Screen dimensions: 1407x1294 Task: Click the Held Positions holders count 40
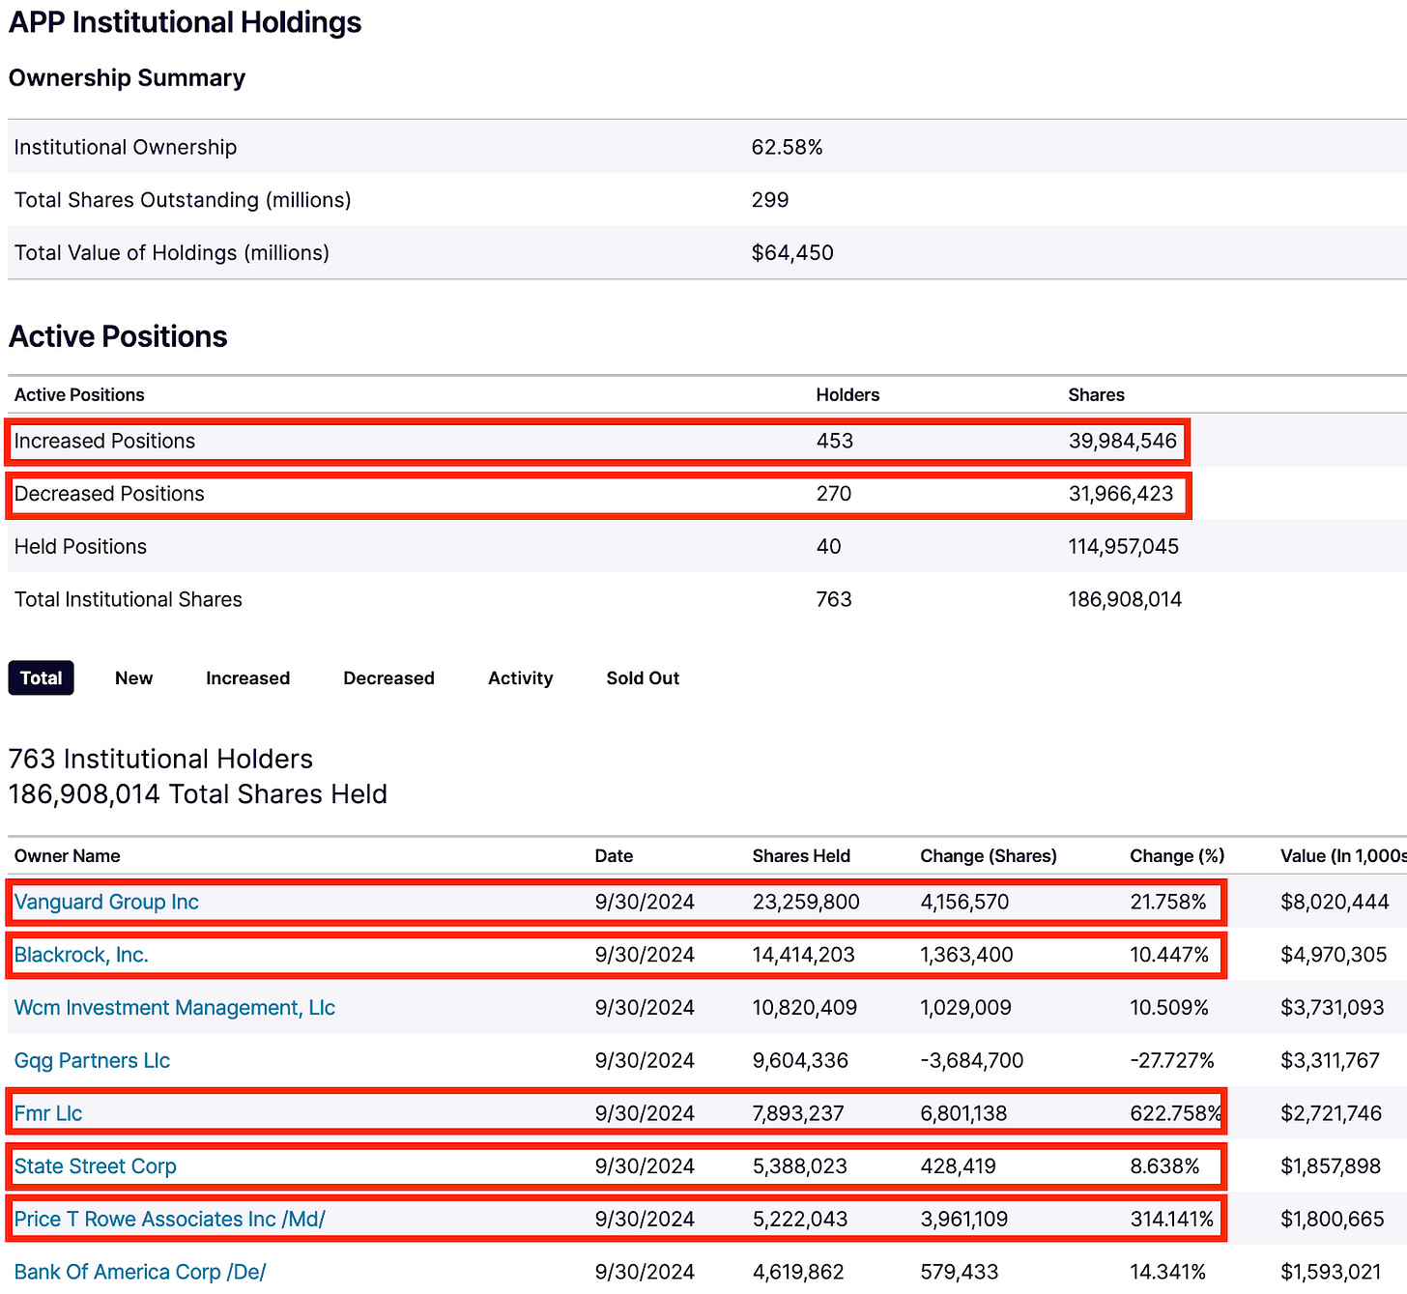(x=829, y=547)
